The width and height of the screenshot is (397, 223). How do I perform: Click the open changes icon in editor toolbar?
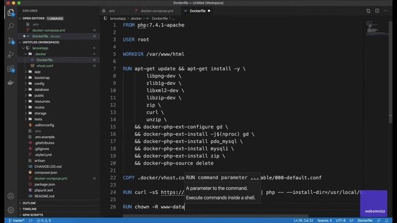368,11
